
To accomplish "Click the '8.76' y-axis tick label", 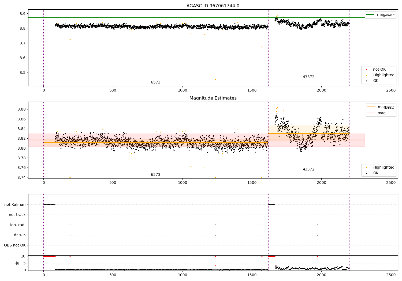I will (21, 168).
